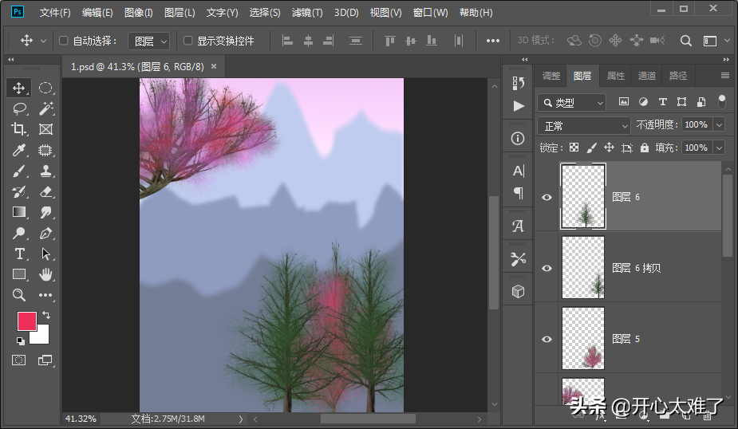The height and width of the screenshot is (429, 738).
Task: Switch to the 调整 tab
Action: pos(551,76)
